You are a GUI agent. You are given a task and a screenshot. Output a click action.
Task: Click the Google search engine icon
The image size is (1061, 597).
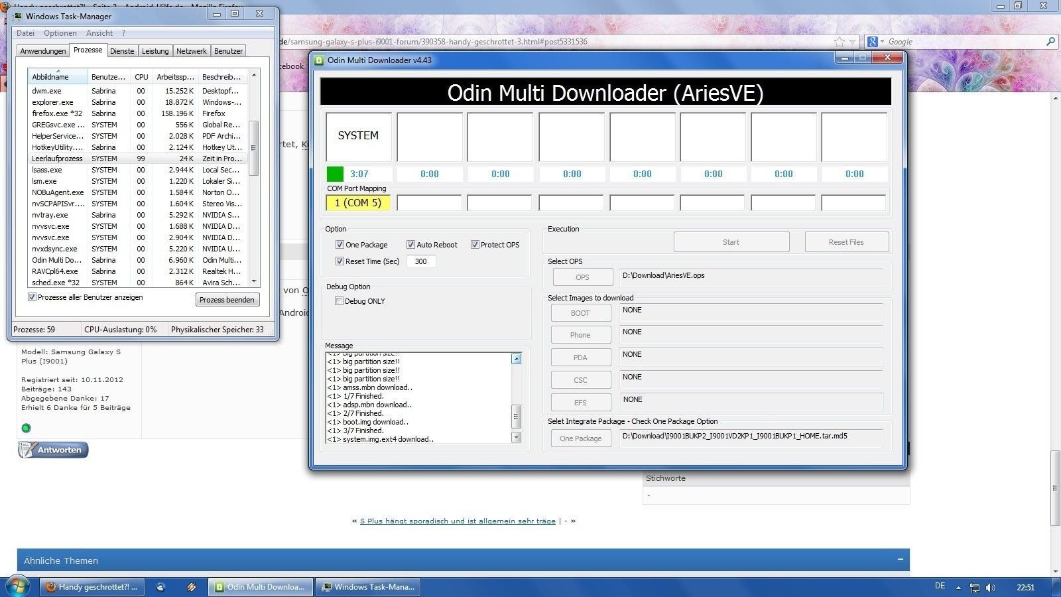873,41
